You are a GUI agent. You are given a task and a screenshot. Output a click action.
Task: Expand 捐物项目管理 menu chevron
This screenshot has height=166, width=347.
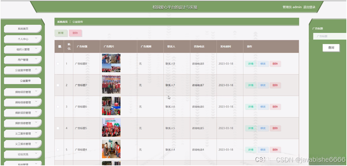(36, 92)
